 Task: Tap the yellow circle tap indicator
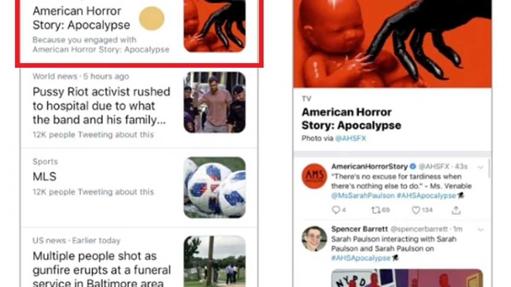coord(152,18)
